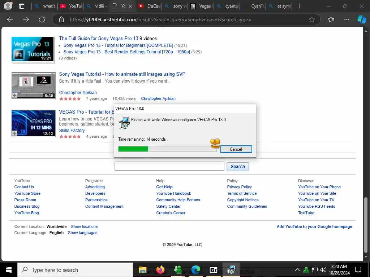Open the Favorites list icon
Viewport: 370px width, 277px height.
[331, 19]
